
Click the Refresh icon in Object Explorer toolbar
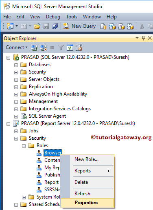tap(70, 48)
